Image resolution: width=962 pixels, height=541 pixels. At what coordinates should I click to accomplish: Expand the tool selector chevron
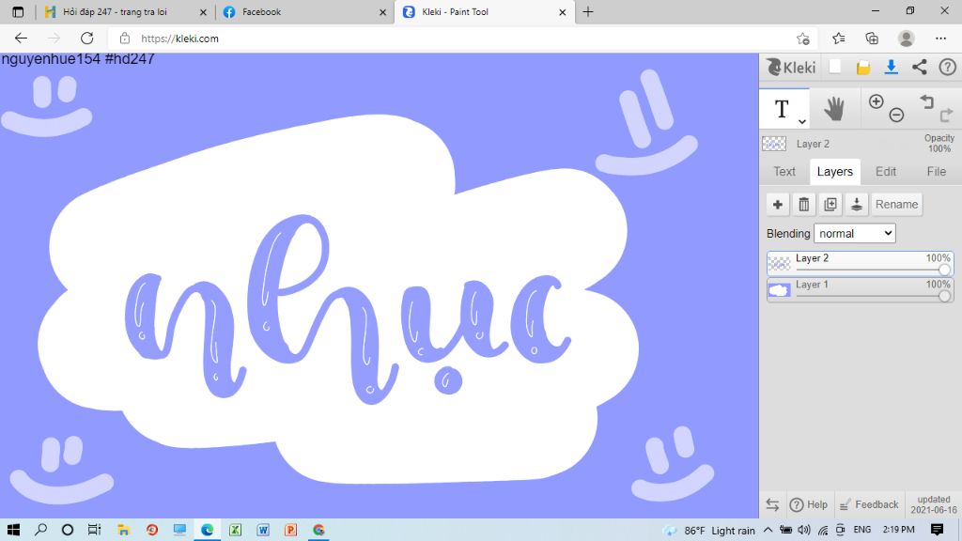(802, 121)
